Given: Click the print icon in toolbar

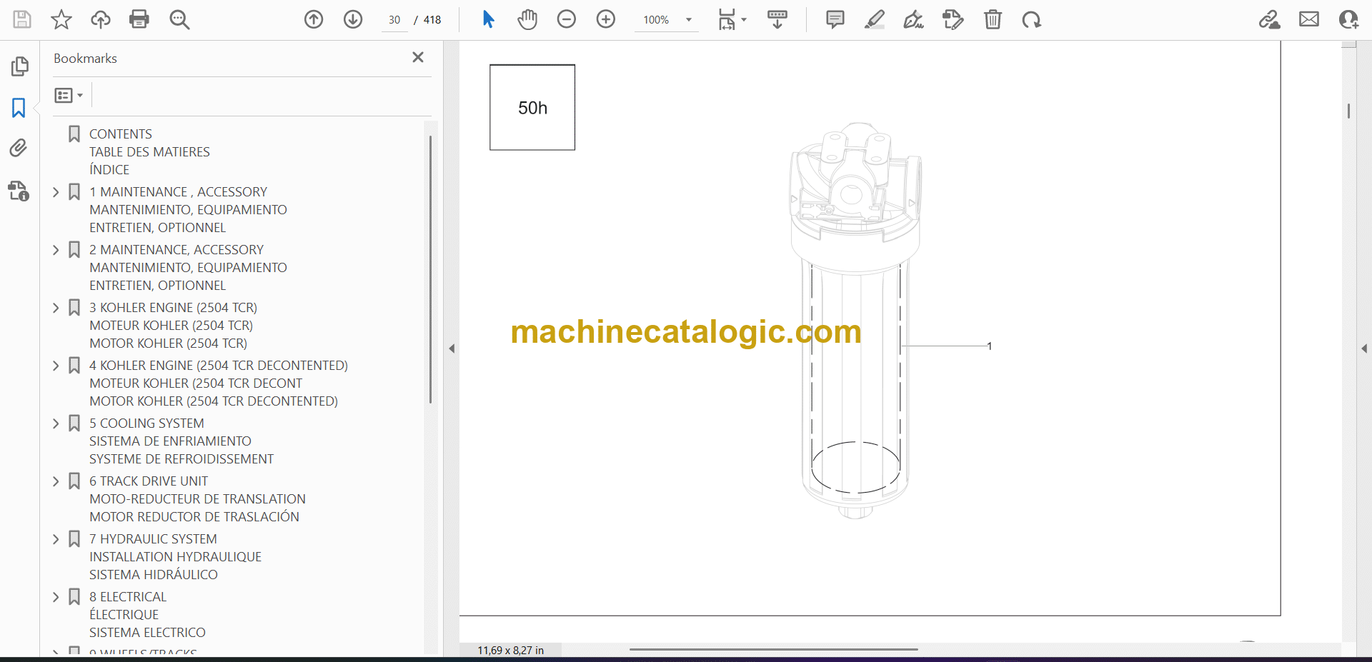Looking at the screenshot, I should point(139,19).
